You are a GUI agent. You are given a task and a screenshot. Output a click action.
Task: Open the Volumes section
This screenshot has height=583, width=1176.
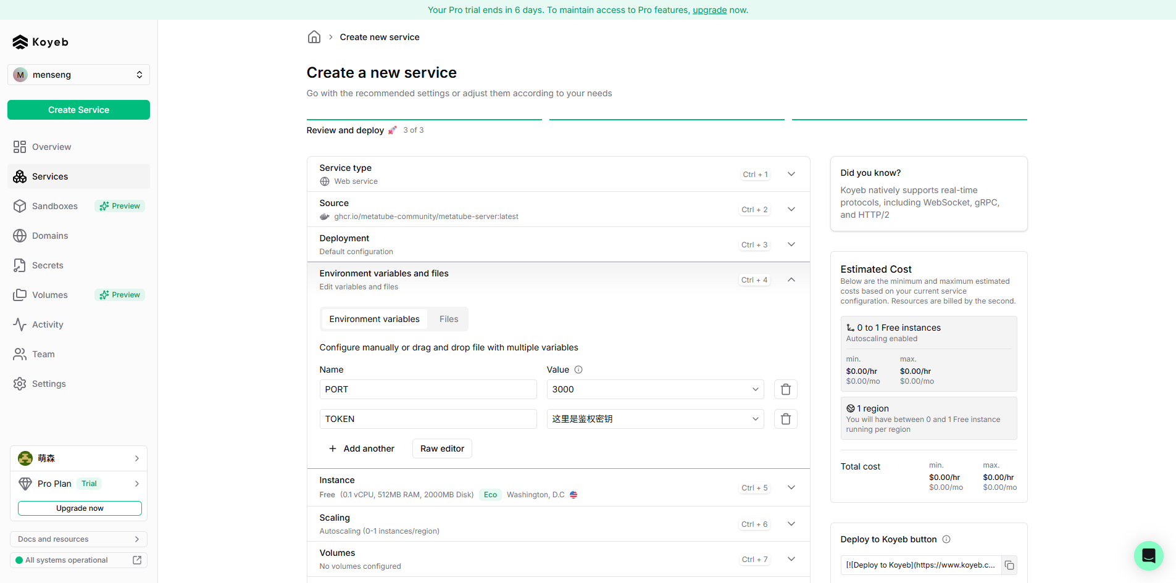(50, 295)
